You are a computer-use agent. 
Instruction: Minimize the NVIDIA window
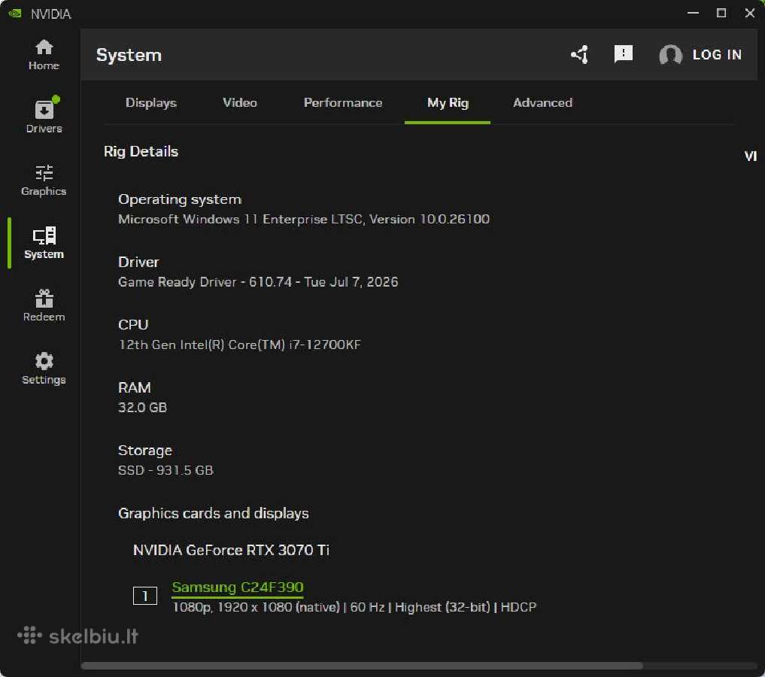(x=693, y=14)
